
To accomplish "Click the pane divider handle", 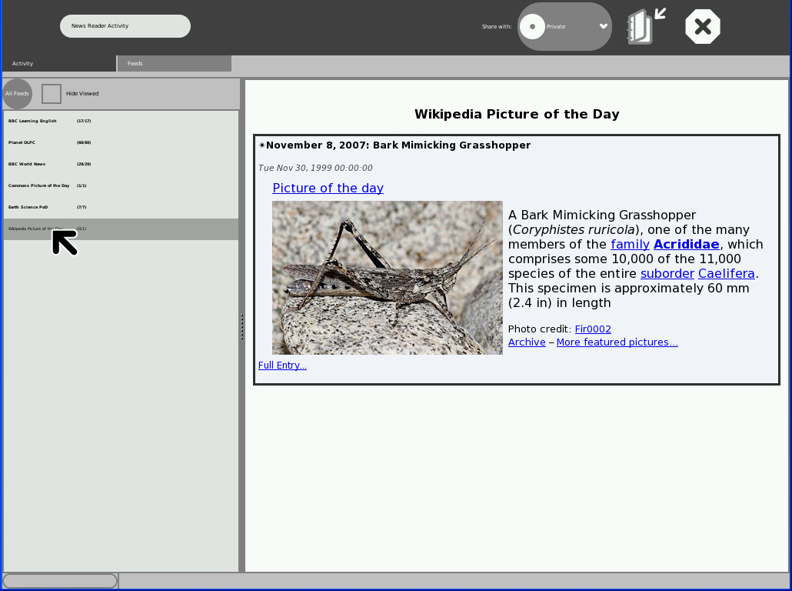I will pos(242,326).
